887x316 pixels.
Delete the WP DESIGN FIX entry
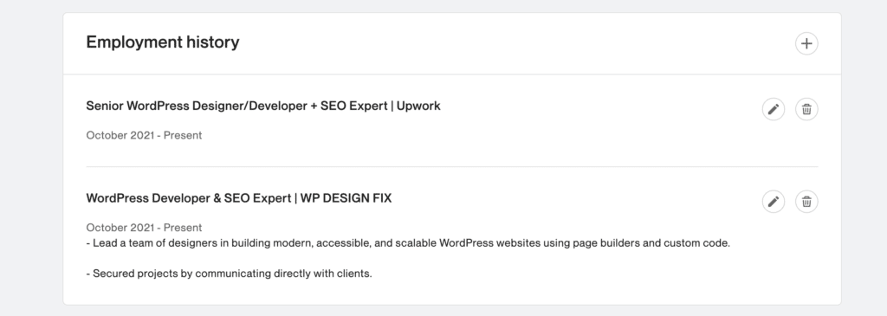[806, 201]
